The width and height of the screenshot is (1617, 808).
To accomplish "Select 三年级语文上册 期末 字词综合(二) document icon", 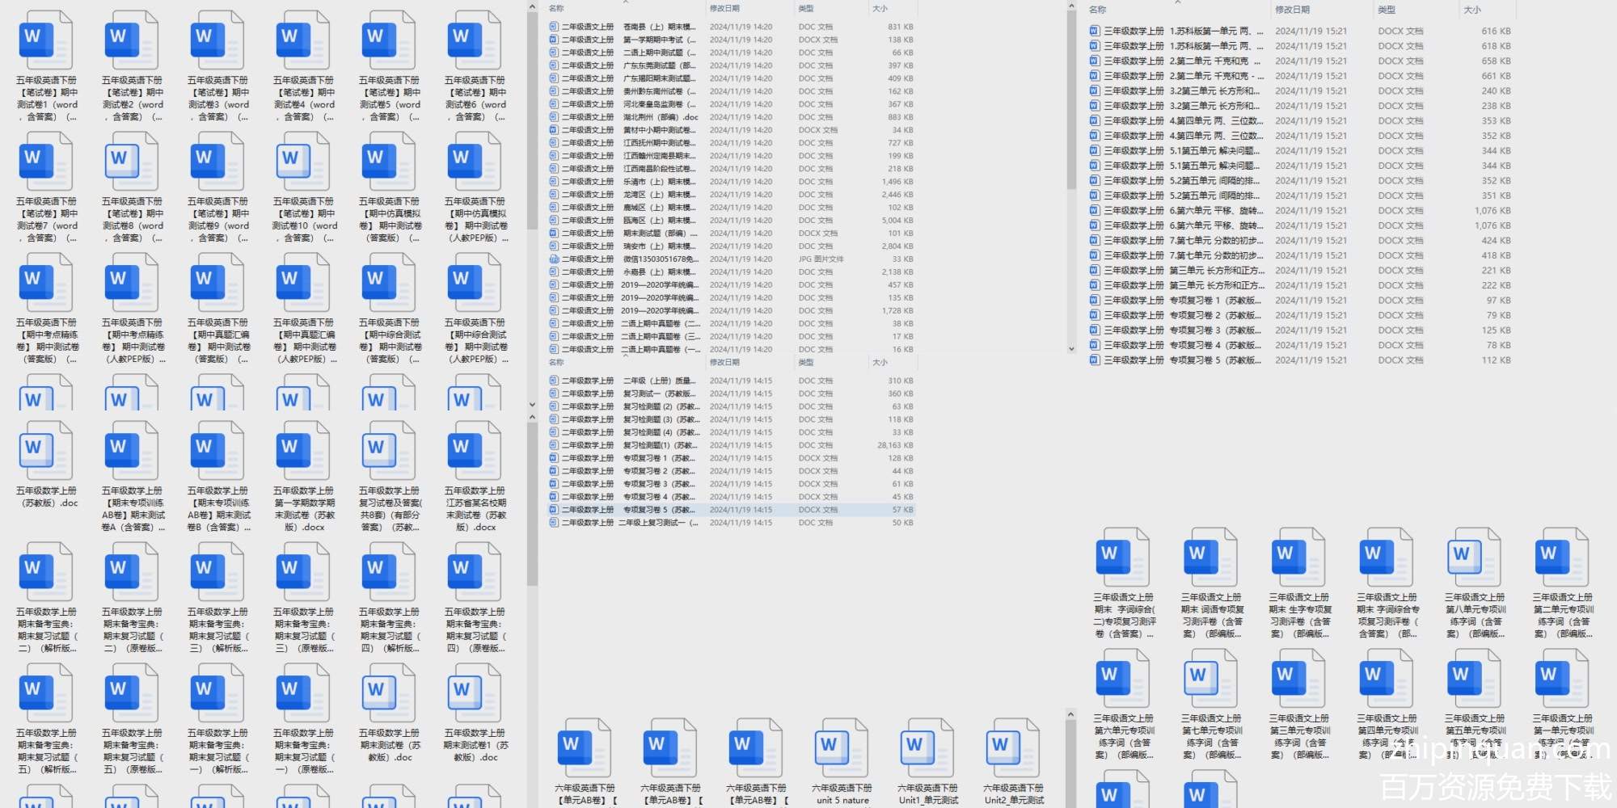I will pyautogui.click(x=1123, y=558).
